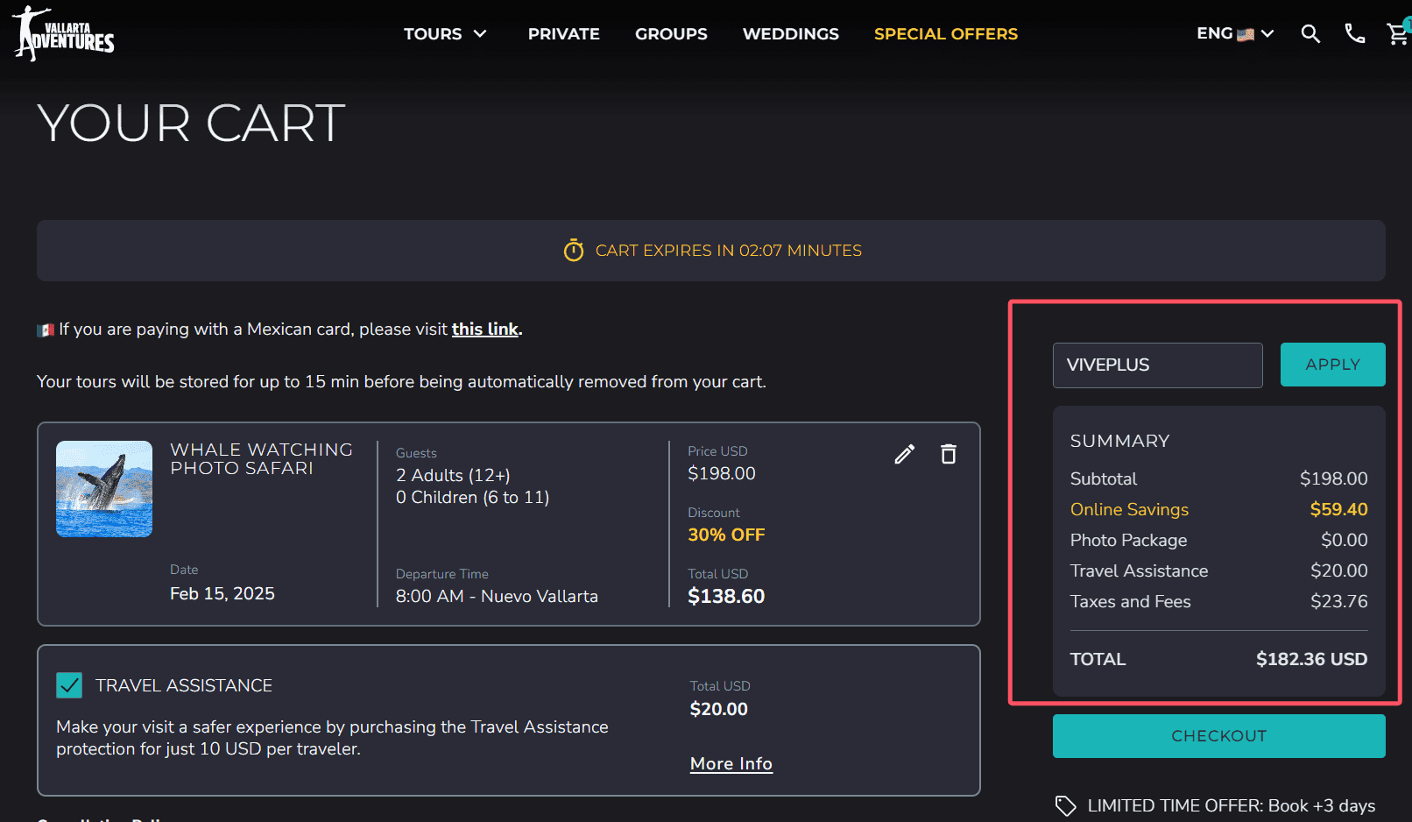1412x822 pixels.
Task: Go to the Groups page
Action: coord(671,34)
